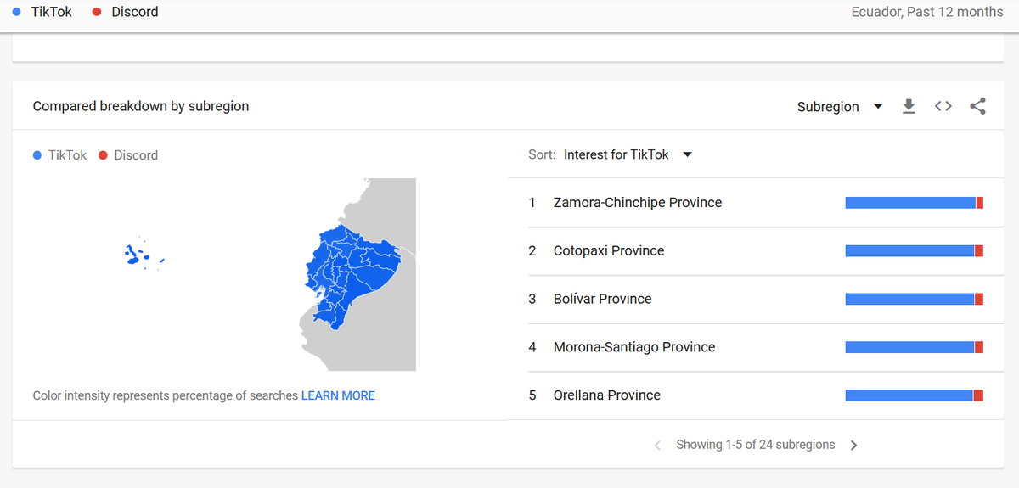
Task: Go to previous page of subregions
Action: point(657,445)
